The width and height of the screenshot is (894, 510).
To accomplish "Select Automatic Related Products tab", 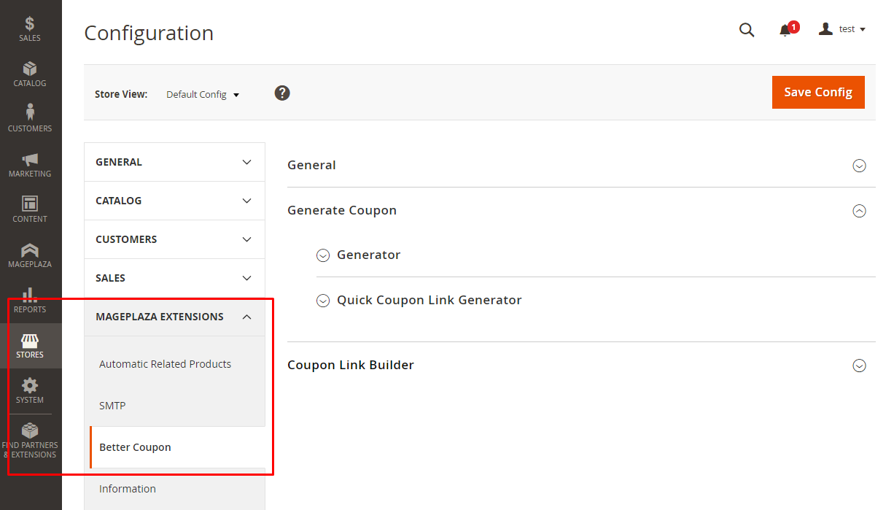I will pos(165,364).
